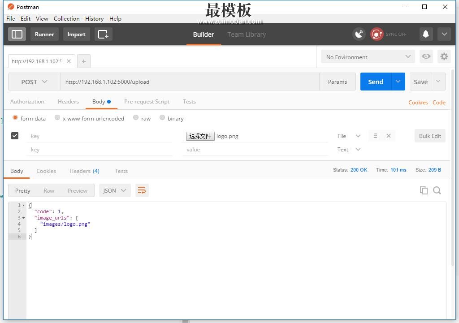459x323 pixels.
Task: Open History menu
Action: pos(94,18)
